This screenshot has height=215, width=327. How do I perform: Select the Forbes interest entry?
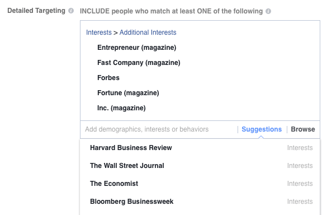pos(108,78)
